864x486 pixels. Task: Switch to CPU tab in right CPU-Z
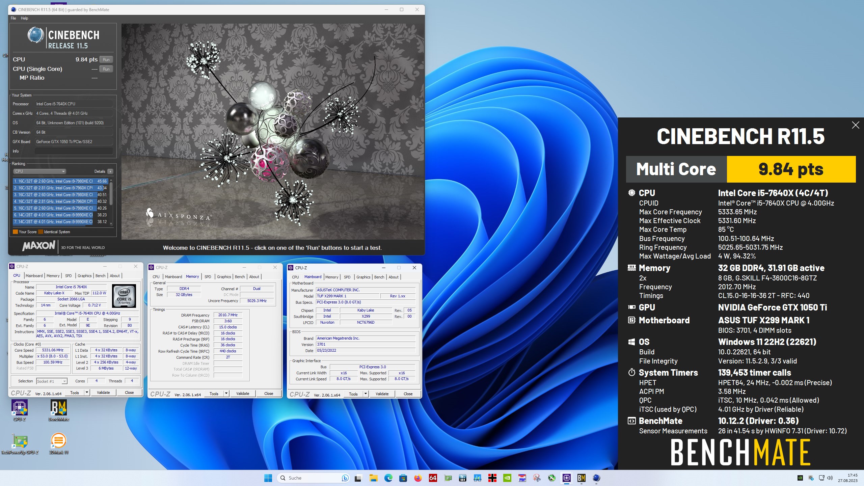tap(295, 277)
